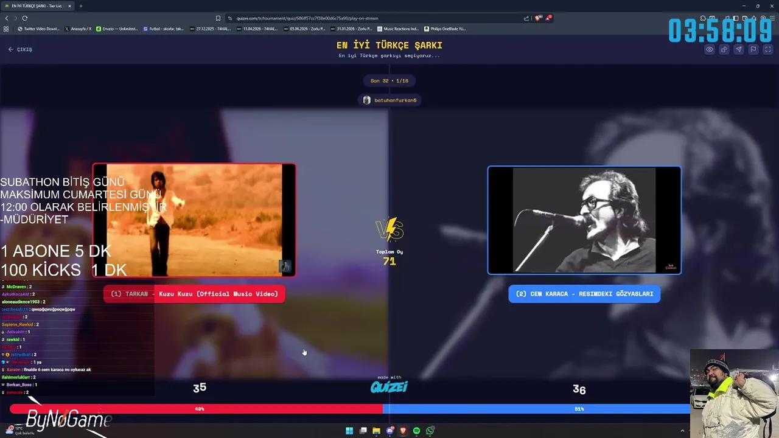Expand the system tray hidden icons chevron

pyautogui.click(x=682, y=431)
